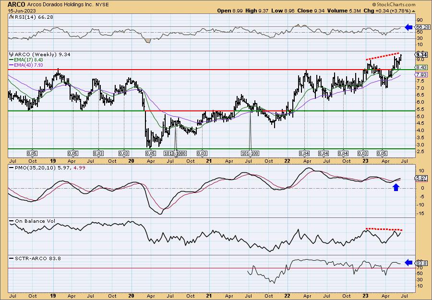This screenshot has width=432, height=300.
Task: Click the small RSI line icon before RSI(14)
Action: click(x=11, y=17)
